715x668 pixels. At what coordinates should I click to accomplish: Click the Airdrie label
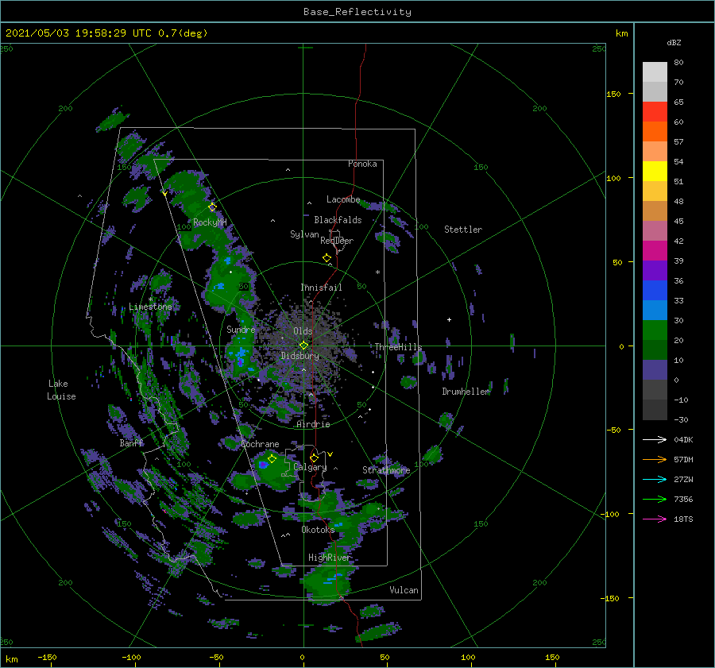tap(313, 424)
